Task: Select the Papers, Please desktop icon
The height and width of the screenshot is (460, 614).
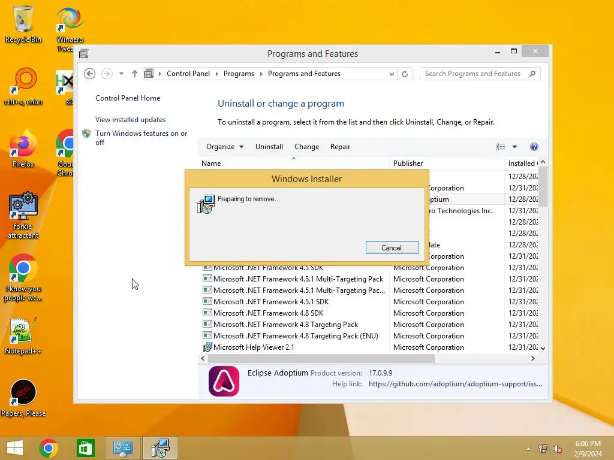Action: coord(23,398)
